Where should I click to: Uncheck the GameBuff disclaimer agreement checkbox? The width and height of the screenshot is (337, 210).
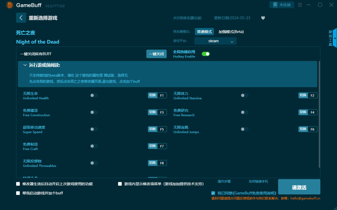pos(213,193)
